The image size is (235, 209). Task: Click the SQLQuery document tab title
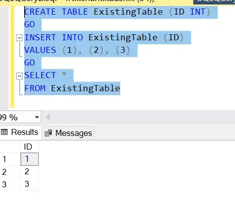(77, 2)
